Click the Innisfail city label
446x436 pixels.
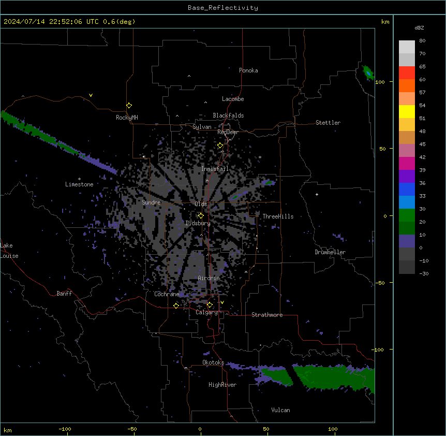pos(215,169)
